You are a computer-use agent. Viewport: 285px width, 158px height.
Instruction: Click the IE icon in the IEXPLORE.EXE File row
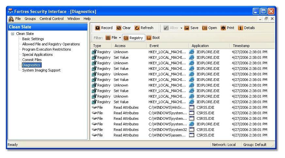tap(192, 124)
